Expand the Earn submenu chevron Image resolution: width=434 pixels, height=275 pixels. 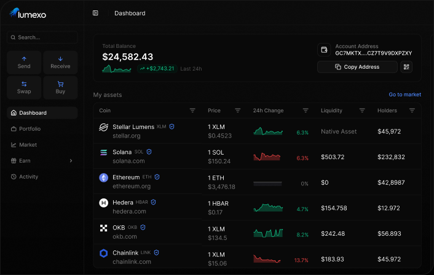click(71, 161)
